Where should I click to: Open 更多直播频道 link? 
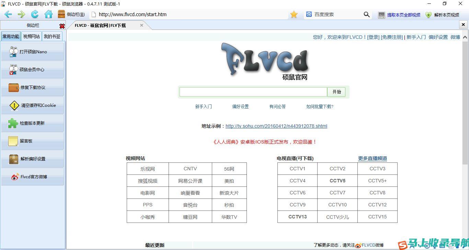(373, 158)
